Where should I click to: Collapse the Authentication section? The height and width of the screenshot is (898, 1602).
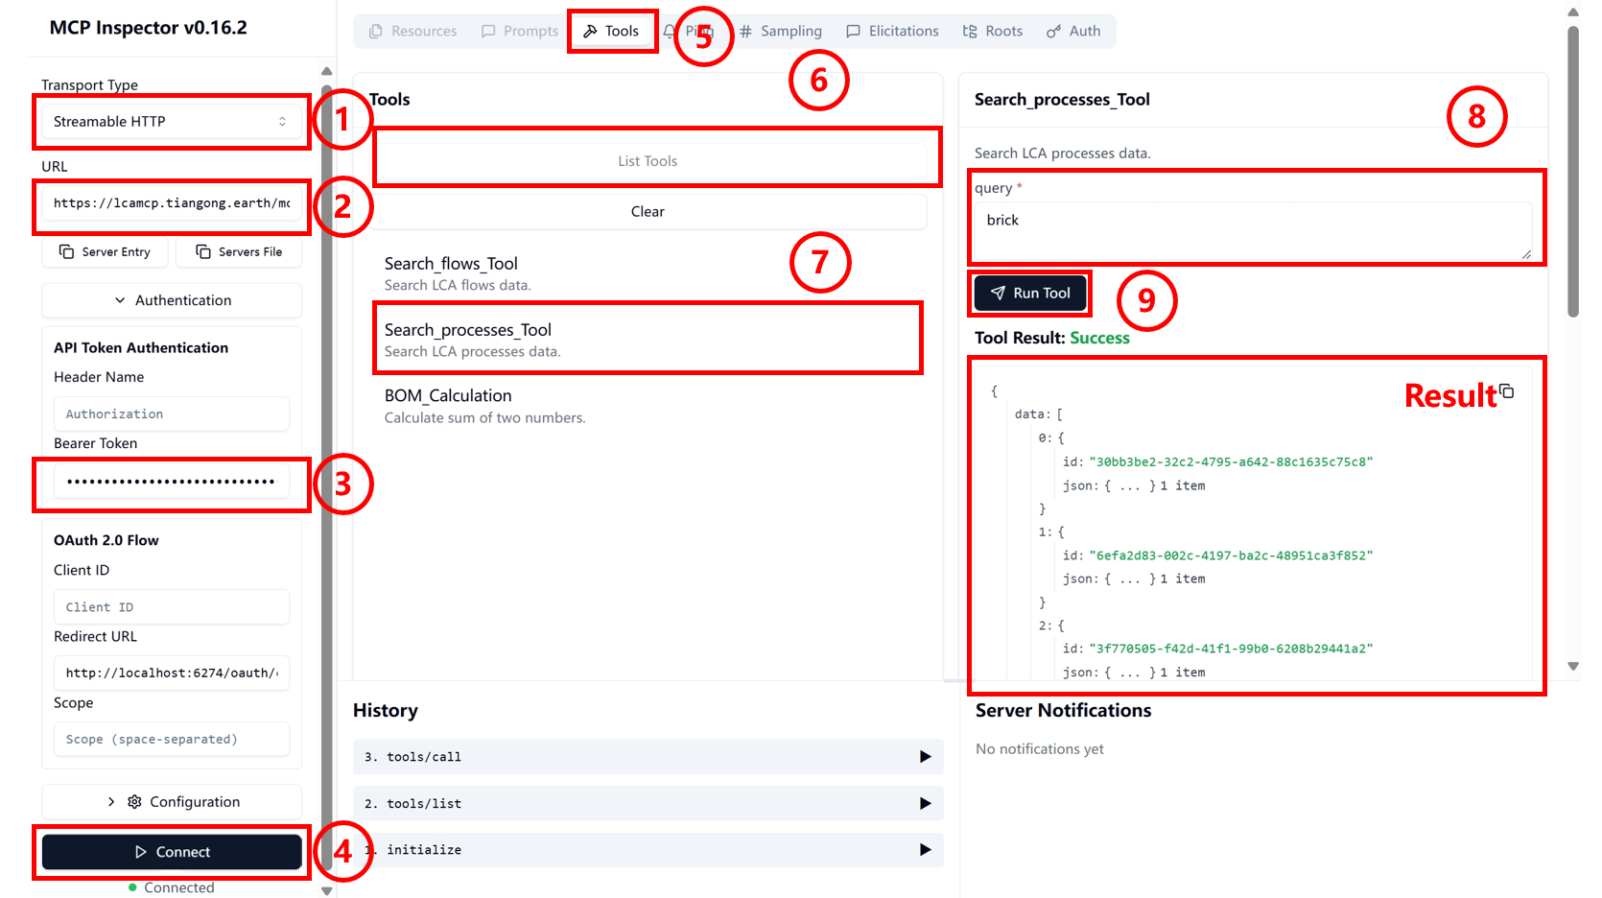[x=172, y=300]
